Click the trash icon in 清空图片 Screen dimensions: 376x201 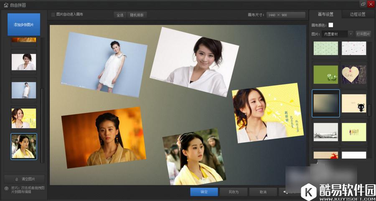(x=16, y=179)
